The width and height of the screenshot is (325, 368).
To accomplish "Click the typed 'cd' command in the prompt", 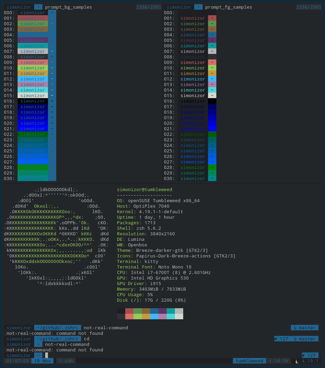I will tap(87, 339).
